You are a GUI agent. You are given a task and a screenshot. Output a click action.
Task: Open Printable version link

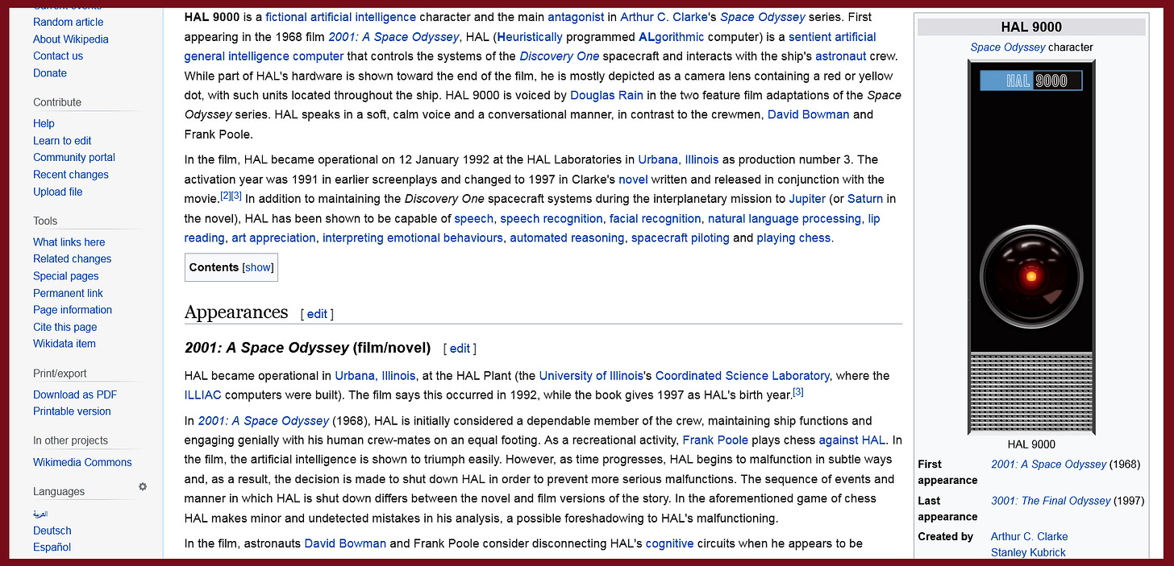point(72,411)
